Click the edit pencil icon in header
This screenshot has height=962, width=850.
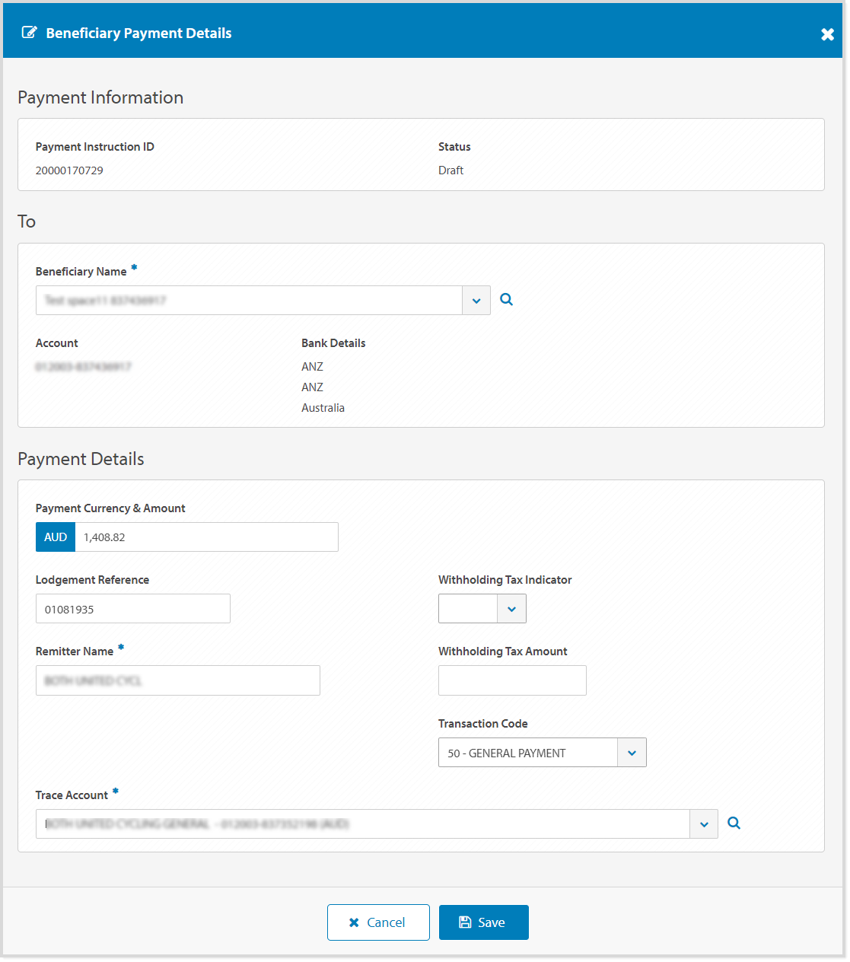(x=29, y=32)
